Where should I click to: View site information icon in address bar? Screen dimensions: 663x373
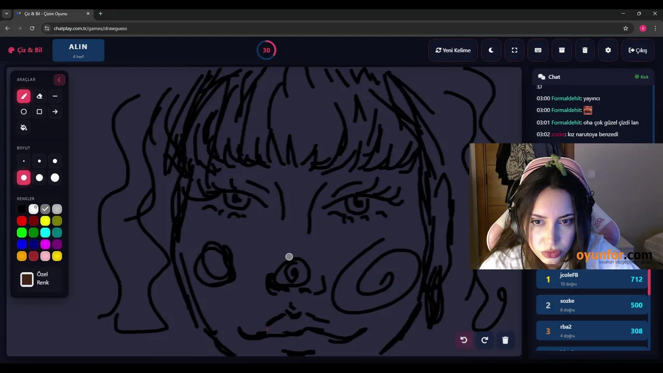pyautogui.click(x=47, y=28)
